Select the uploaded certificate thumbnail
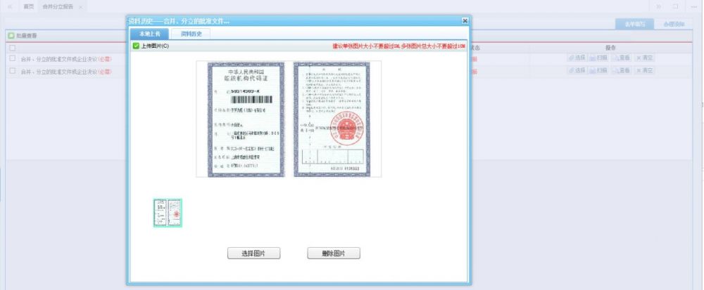The width and height of the screenshot is (704, 290). (x=168, y=213)
